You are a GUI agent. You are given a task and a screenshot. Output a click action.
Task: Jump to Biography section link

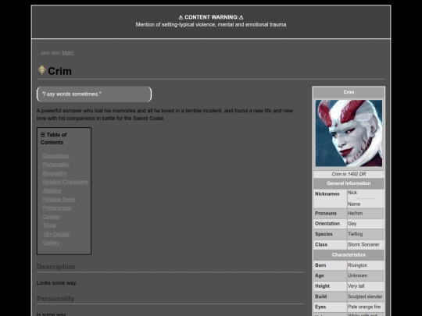click(55, 173)
